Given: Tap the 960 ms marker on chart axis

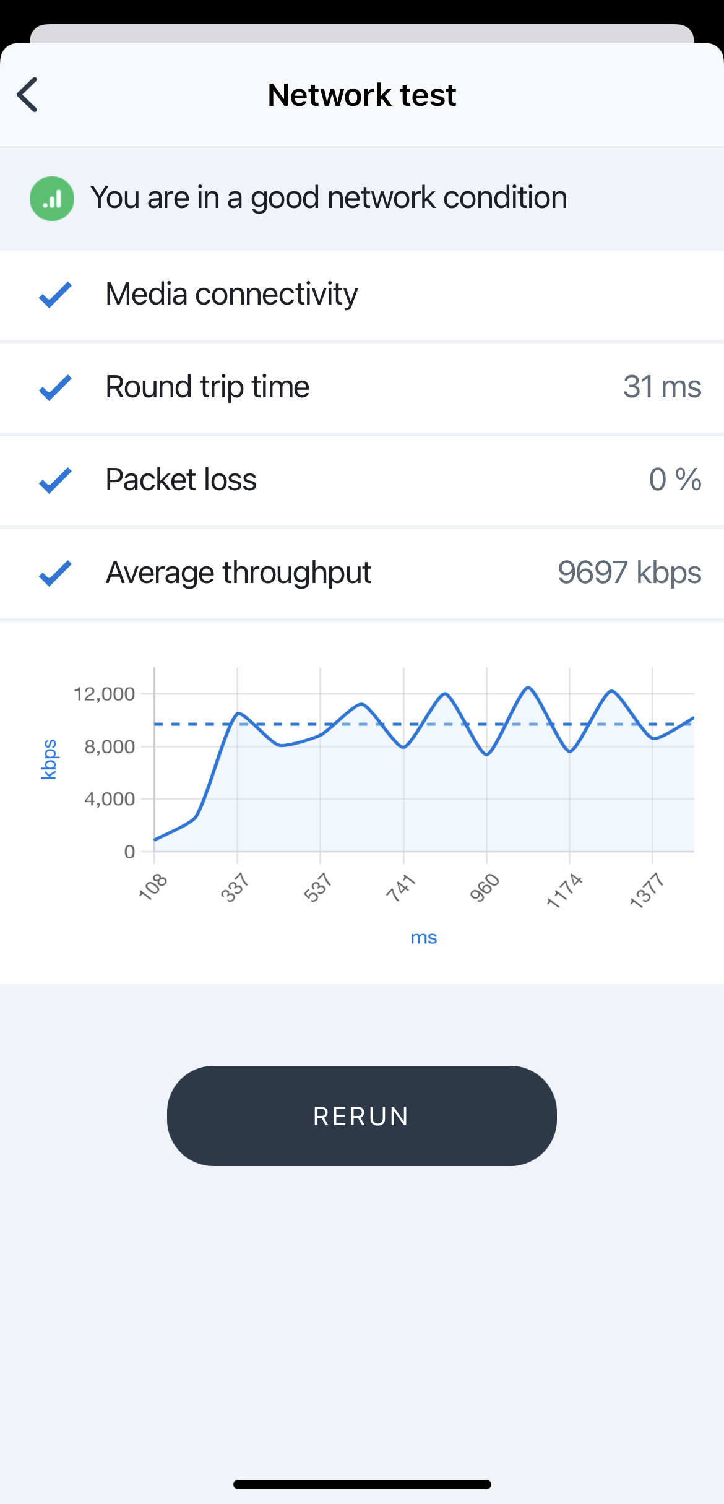Looking at the screenshot, I should (x=484, y=888).
